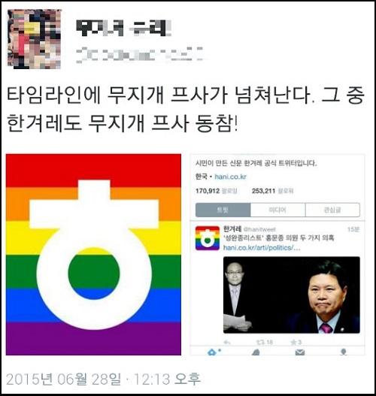Open the Home tab house icon
The image size is (376, 396).
212,352
